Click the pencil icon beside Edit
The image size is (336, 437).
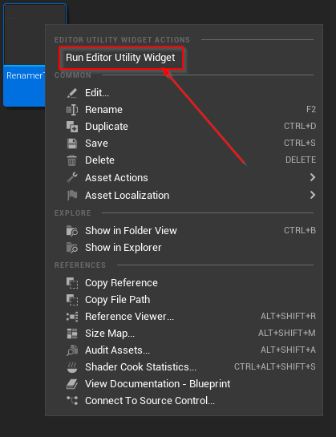pos(72,93)
